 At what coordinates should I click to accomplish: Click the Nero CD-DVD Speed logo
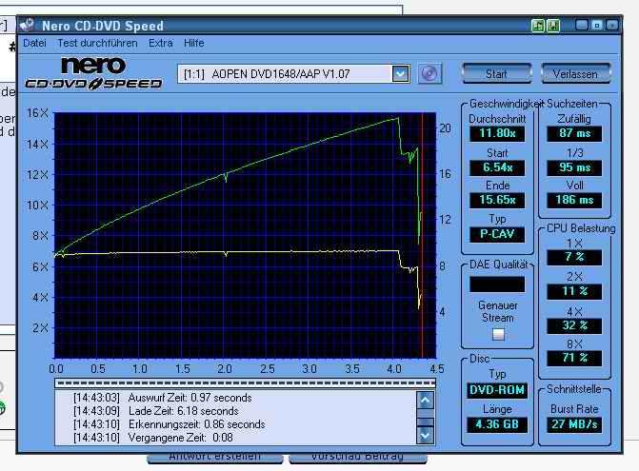[93, 73]
